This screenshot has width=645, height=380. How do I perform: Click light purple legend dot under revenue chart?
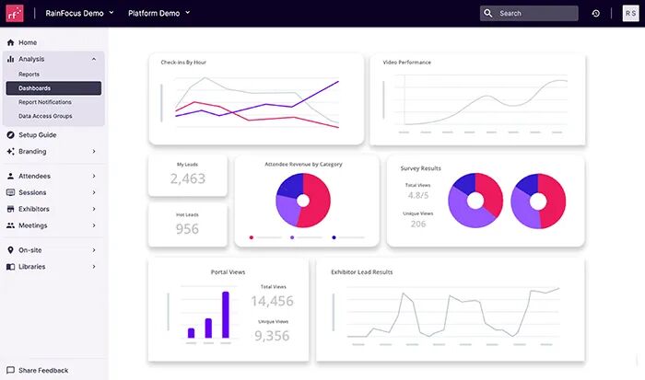coord(292,237)
